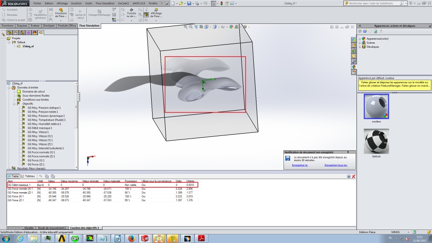Select the DisplayManager tab icon
The width and height of the screenshot is (432, 243).
click(35, 32)
